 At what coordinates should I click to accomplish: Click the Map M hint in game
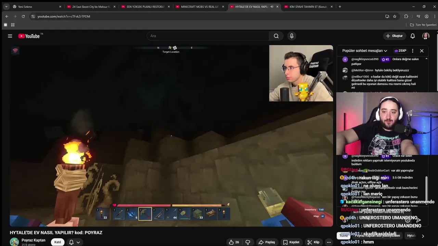pyautogui.click(x=319, y=216)
